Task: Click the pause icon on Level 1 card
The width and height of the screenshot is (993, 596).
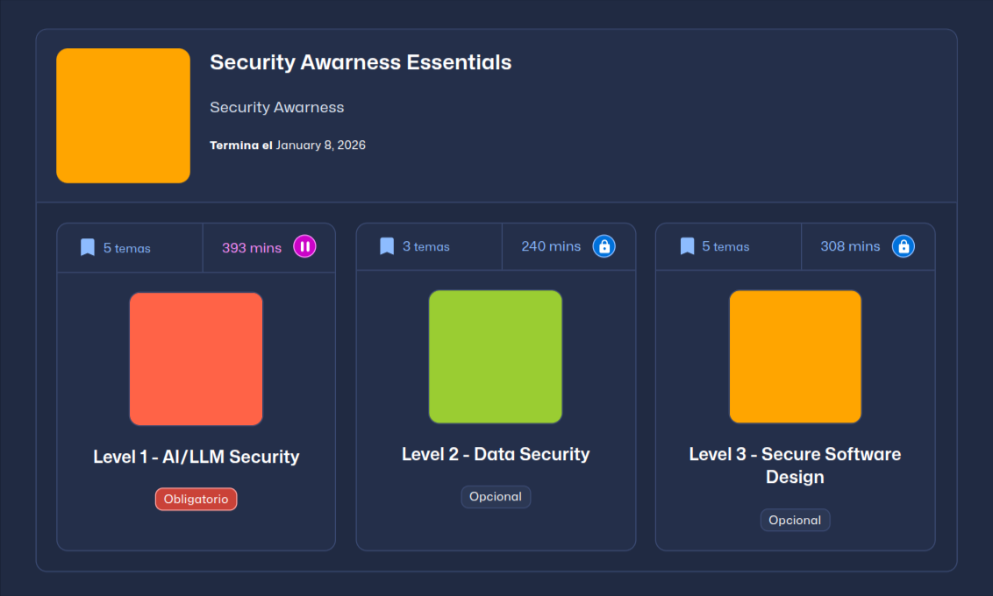Action: (304, 247)
